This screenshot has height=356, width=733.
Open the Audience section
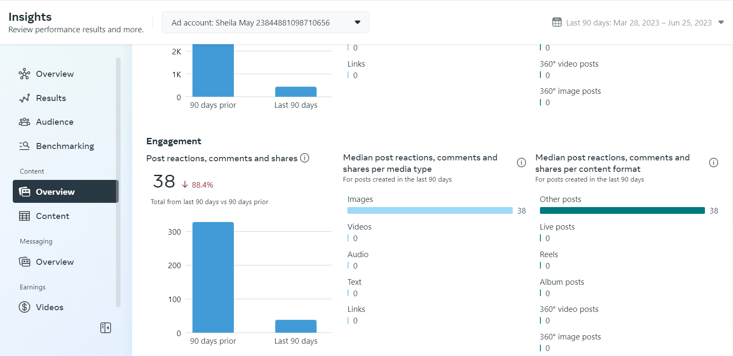click(x=55, y=122)
